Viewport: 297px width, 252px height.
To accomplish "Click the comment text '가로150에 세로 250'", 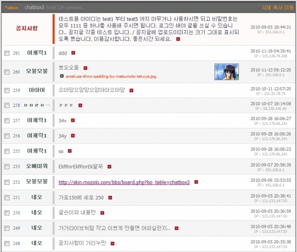I will [x=81, y=198].
